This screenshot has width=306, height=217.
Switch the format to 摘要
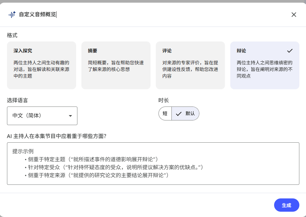(116, 65)
